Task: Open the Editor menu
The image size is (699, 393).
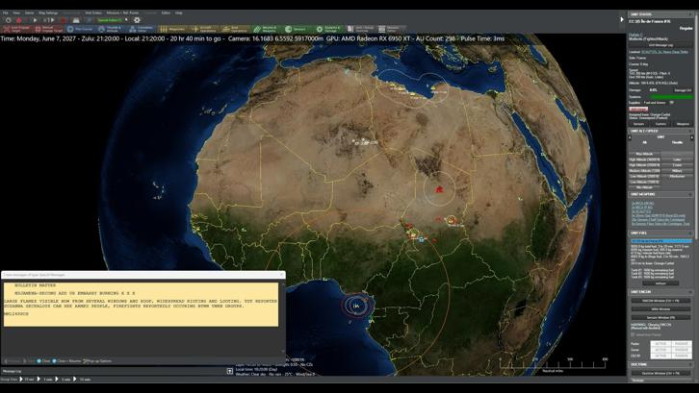Action: [x=166, y=12]
